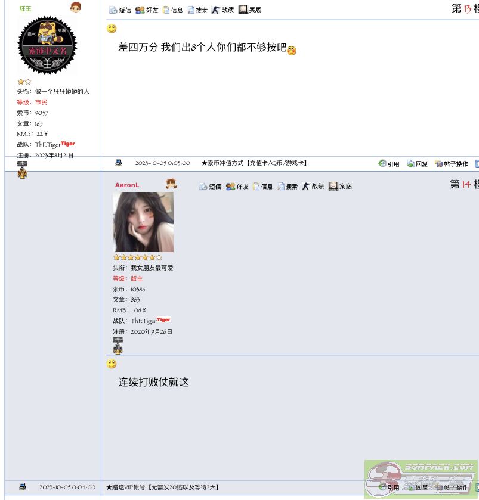Open 索币冲值方式 recharge link

point(254,163)
